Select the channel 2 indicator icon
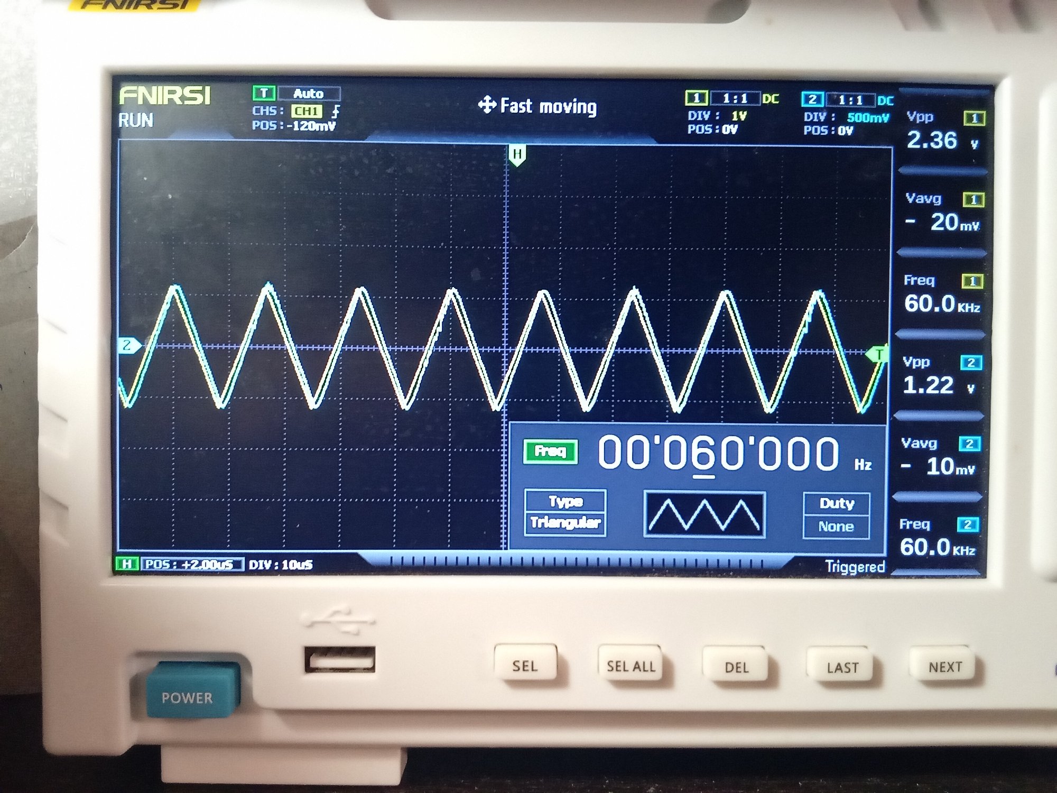This screenshot has width=1057, height=793. click(x=812, y=99)
